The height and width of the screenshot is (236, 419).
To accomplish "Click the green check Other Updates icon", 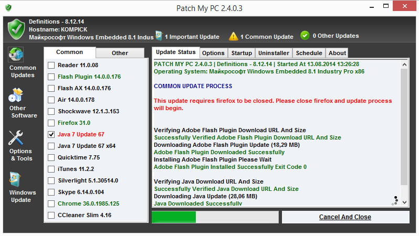I will [305, 36].
